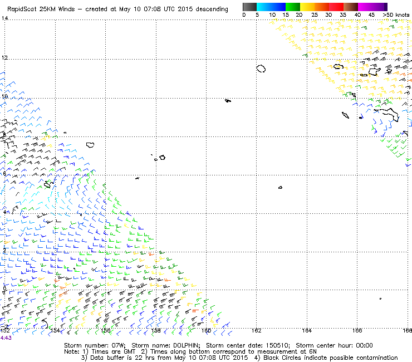Click the longitude label '160'
Image resolution: width=412 pixels, height=362 pixels.
[206, 330]
